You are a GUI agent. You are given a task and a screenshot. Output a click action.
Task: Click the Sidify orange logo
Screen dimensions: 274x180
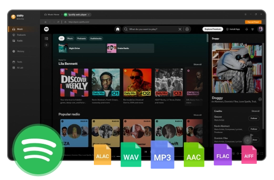13,17
